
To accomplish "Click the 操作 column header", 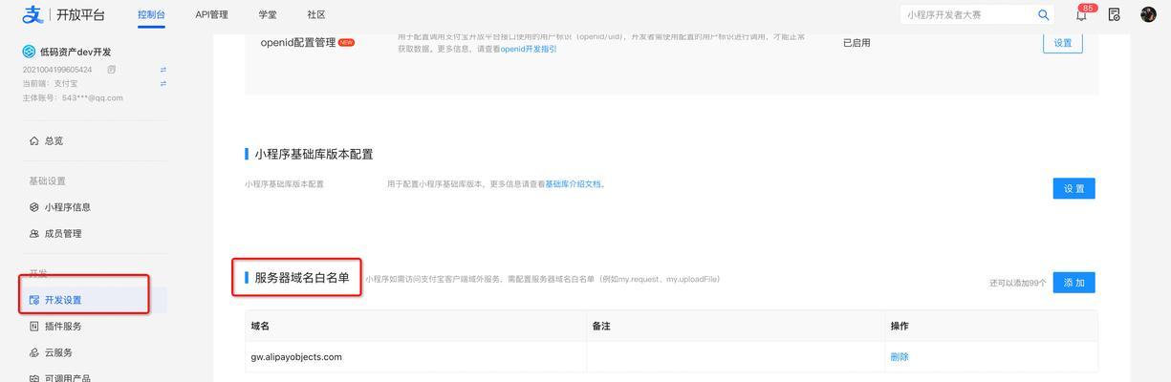I will (x=900, y=326).
